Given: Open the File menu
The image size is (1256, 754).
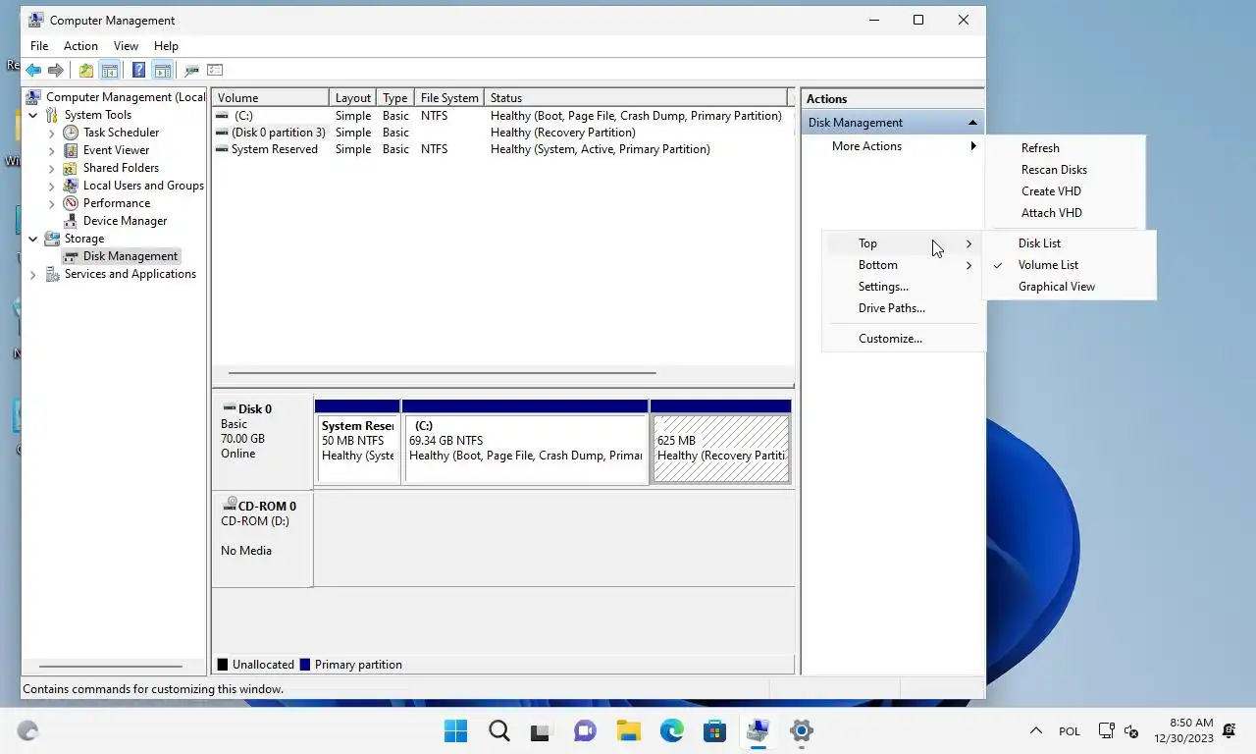Looking at the screenshot, I should coord(39,46).
